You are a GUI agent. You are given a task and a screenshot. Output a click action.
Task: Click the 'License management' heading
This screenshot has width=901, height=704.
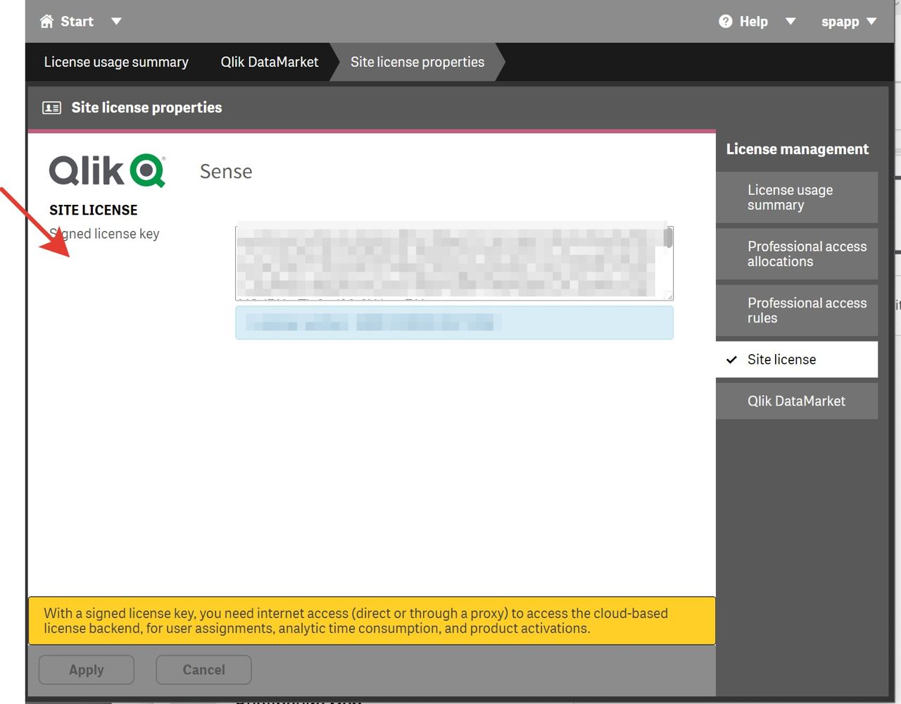click(x=798, y=149)
